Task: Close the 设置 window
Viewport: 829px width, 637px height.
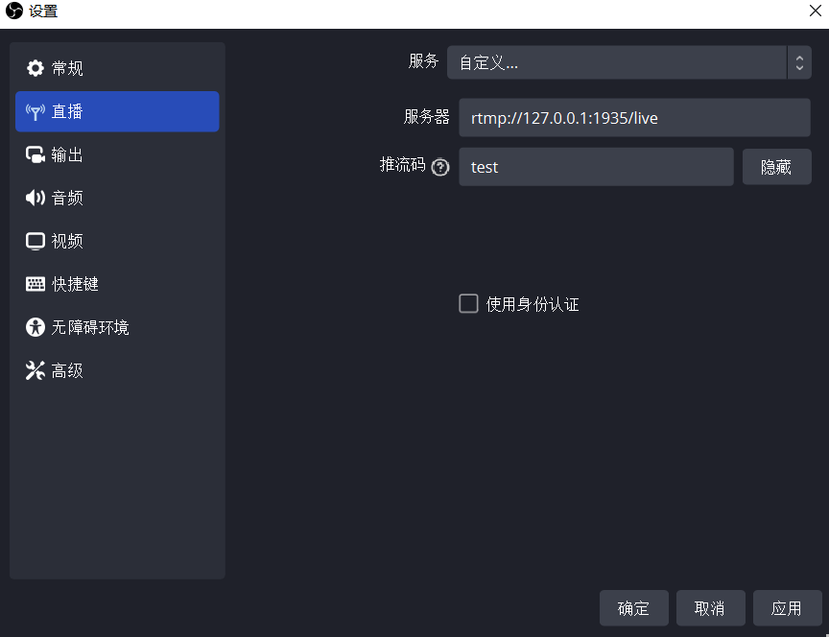Action: [x=816, y=11]
